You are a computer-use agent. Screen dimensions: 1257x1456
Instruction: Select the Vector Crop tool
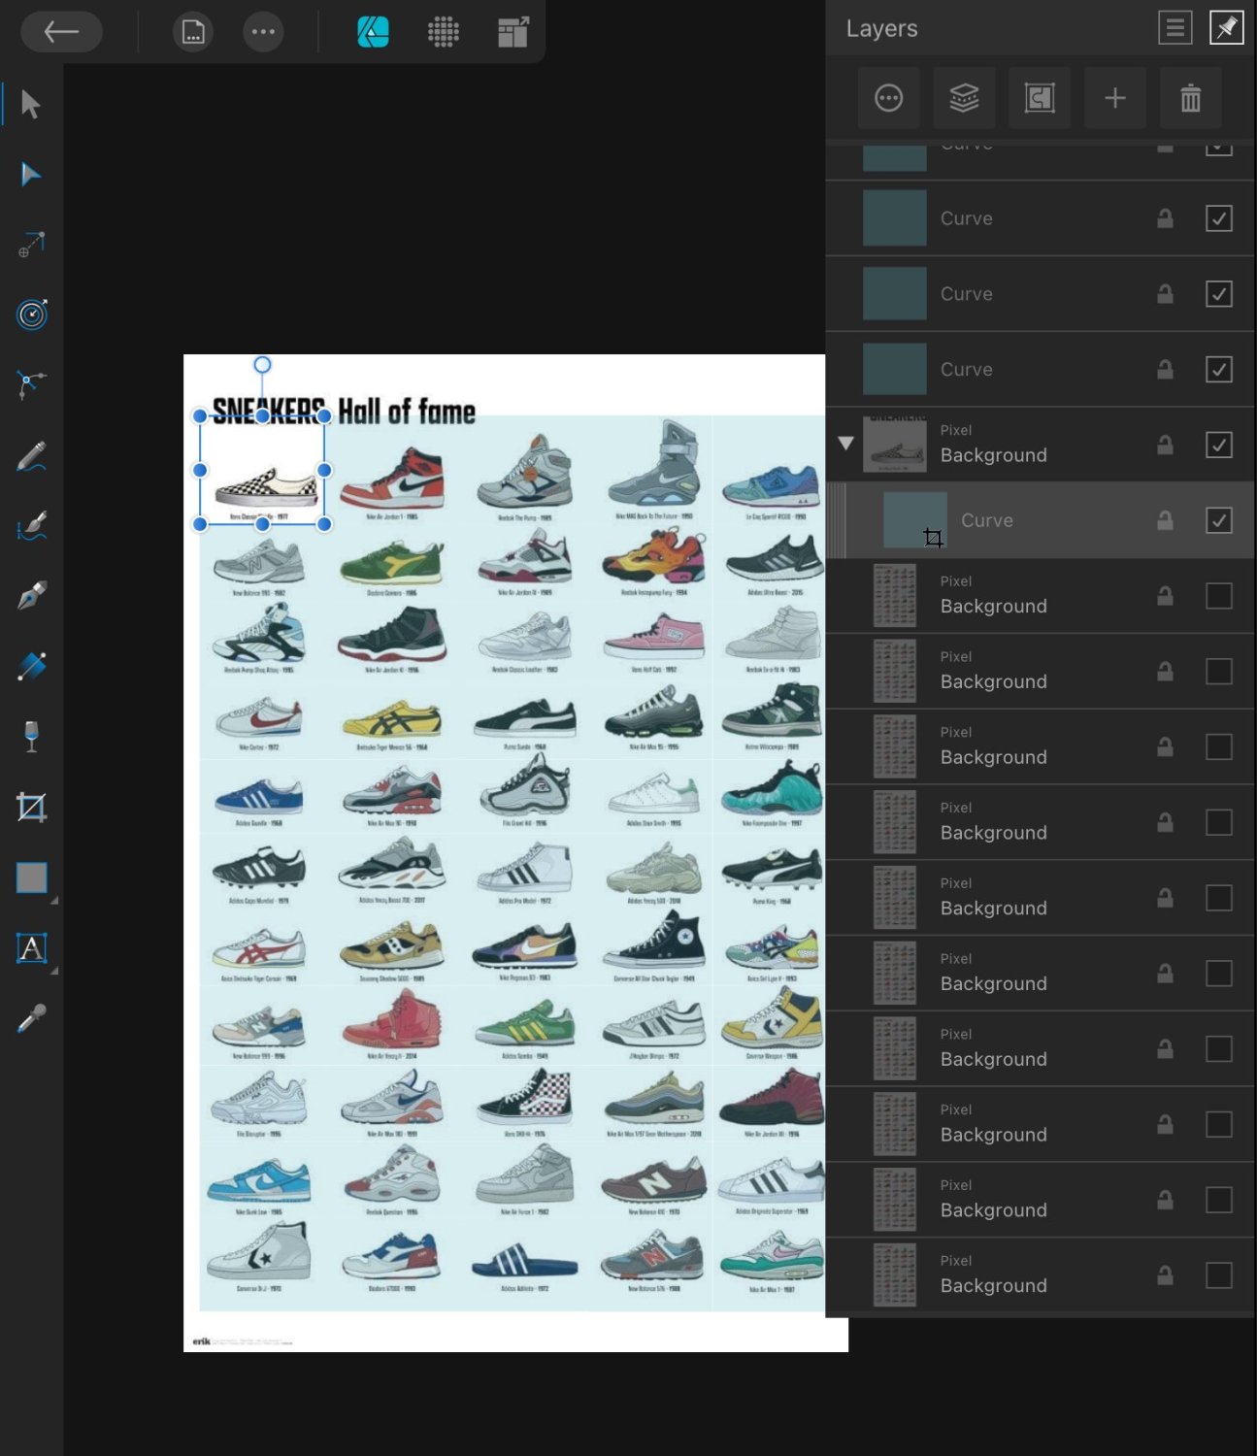pyautogui.click(x=31, y=807)
